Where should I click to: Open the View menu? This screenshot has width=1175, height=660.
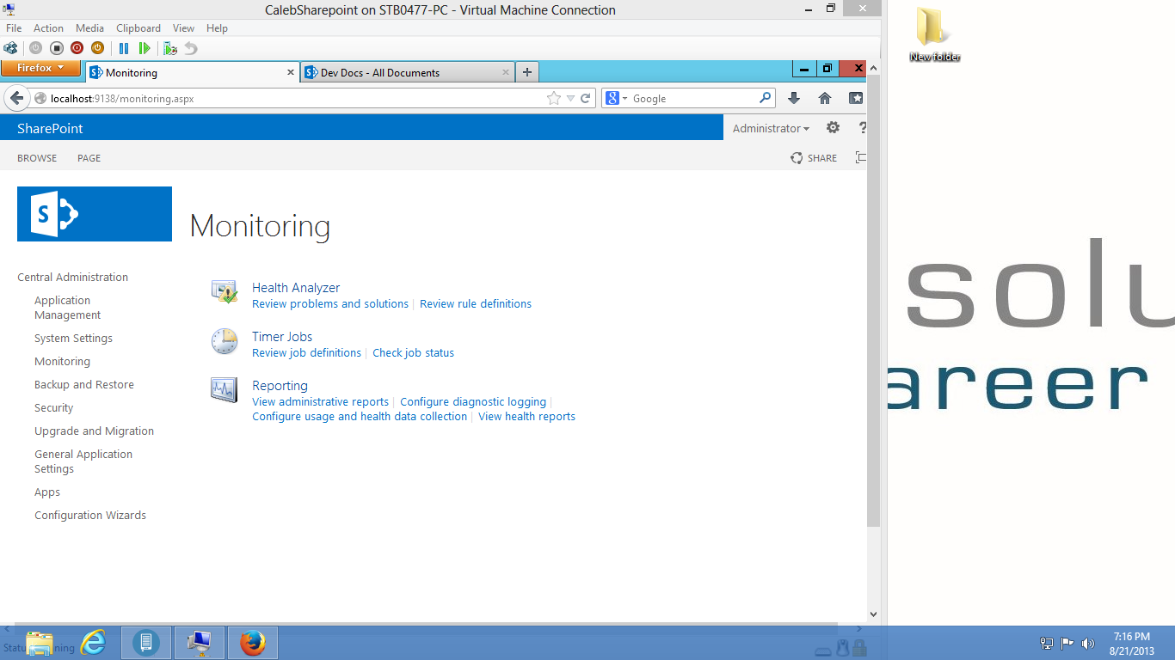(183, 28)
